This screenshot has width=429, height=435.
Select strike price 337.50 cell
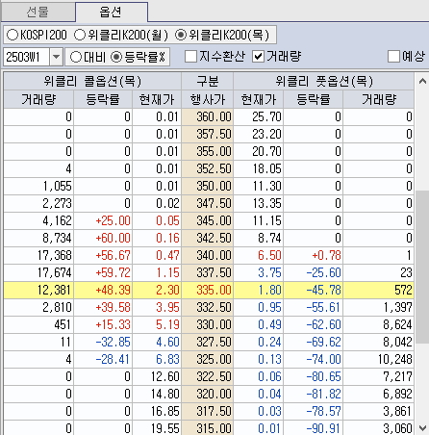[x=208, y=272]
